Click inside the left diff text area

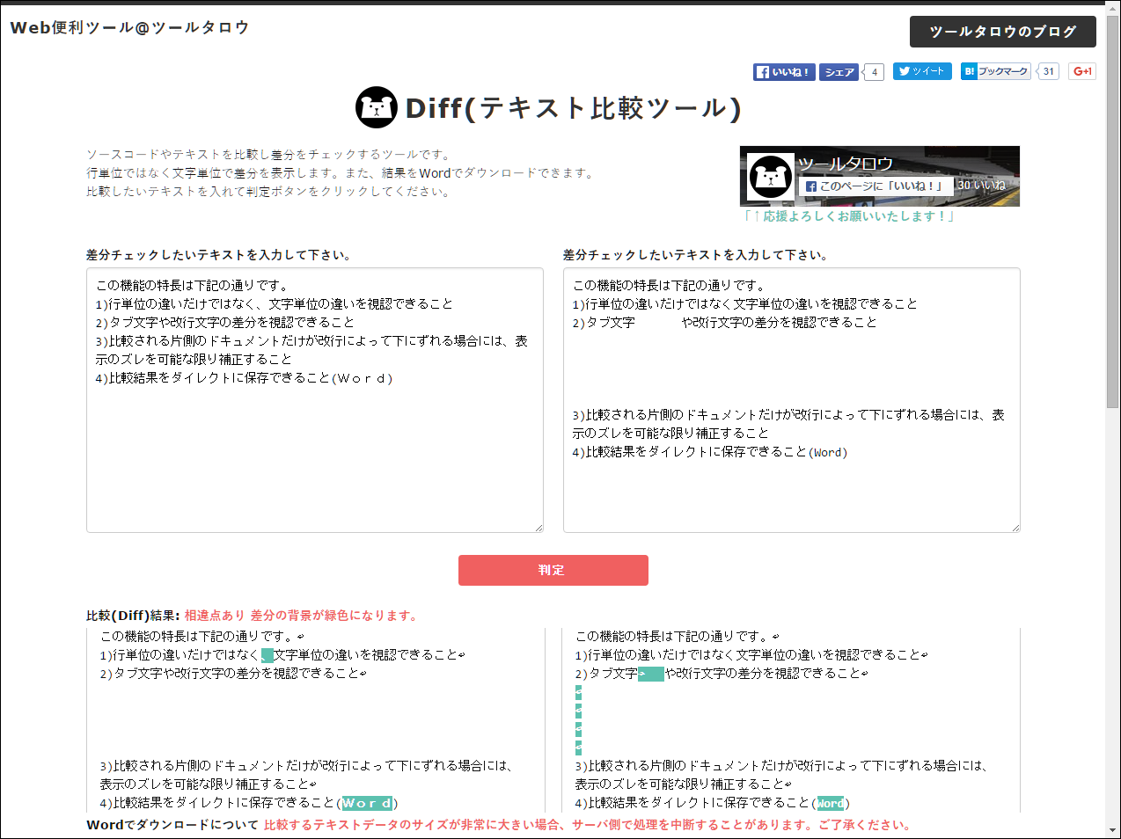314,396
